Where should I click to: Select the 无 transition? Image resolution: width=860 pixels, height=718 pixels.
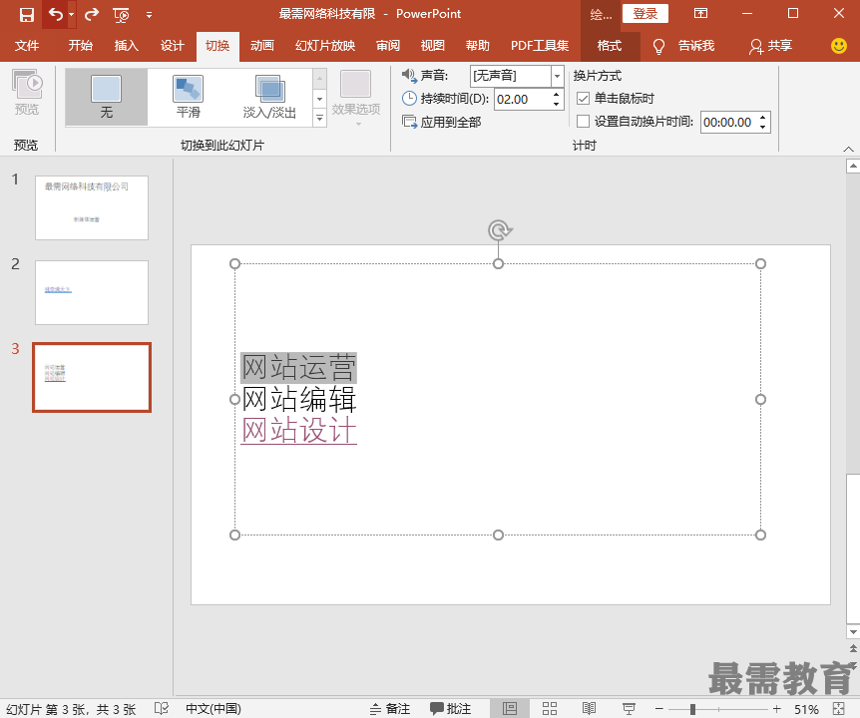(x=107, y=98)
